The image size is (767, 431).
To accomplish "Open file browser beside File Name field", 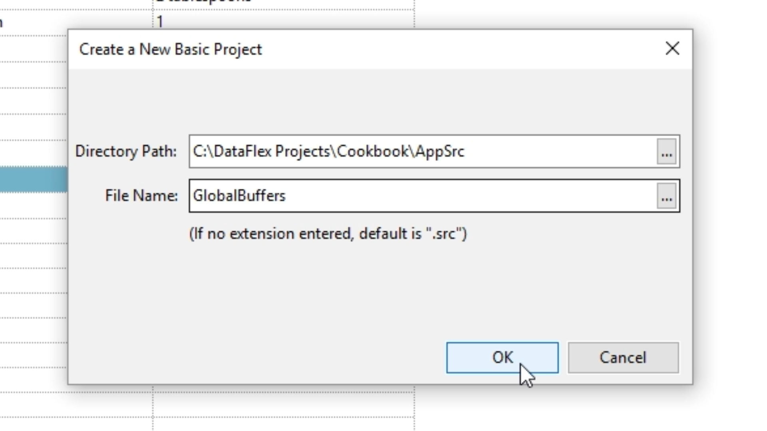I will [666, 196].
